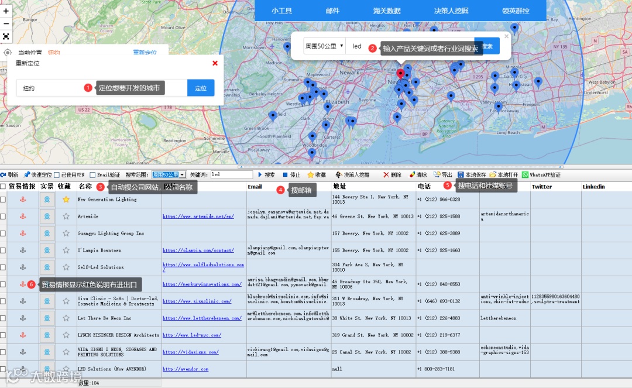Image resolution: width=632 pixels, height=388 pixels.
Task: Click the WhatsAPP验证 icon
Action: coord(525,174)
